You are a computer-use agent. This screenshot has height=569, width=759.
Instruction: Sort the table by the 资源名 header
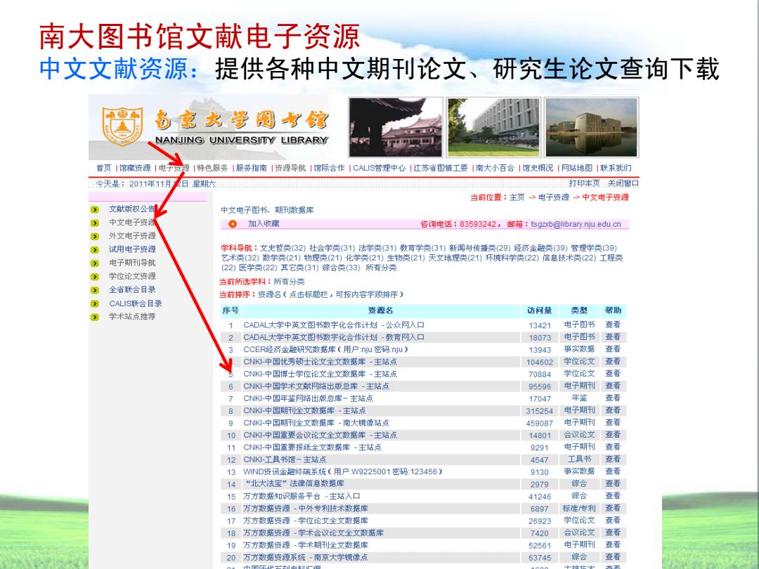pyautogui.click(x=380, y=310)
